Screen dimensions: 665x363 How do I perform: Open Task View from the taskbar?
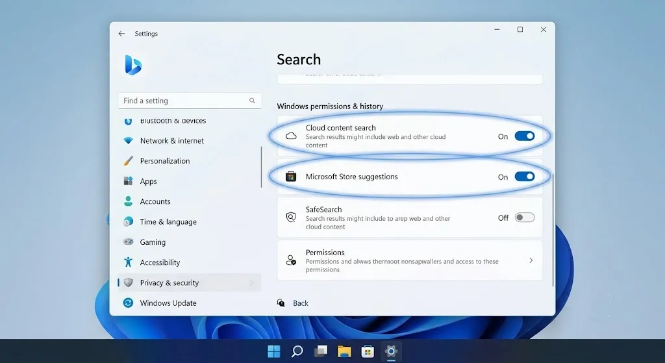[321, 351]
